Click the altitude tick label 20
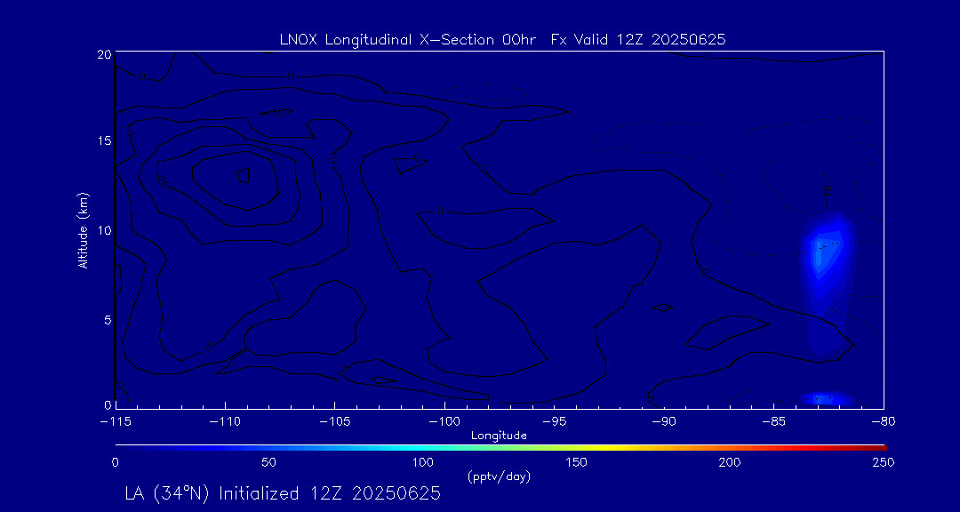This screenshot has width=960, height=512. pos(105,54)
